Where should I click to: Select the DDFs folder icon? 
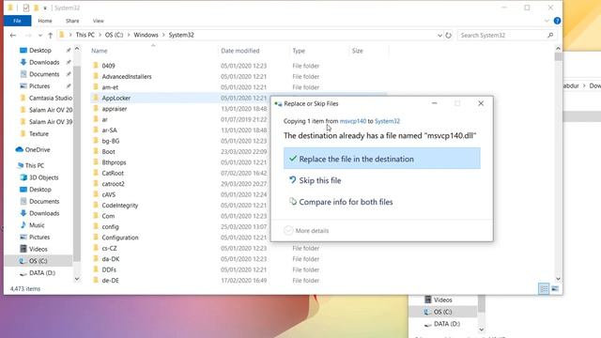point(96,269)
